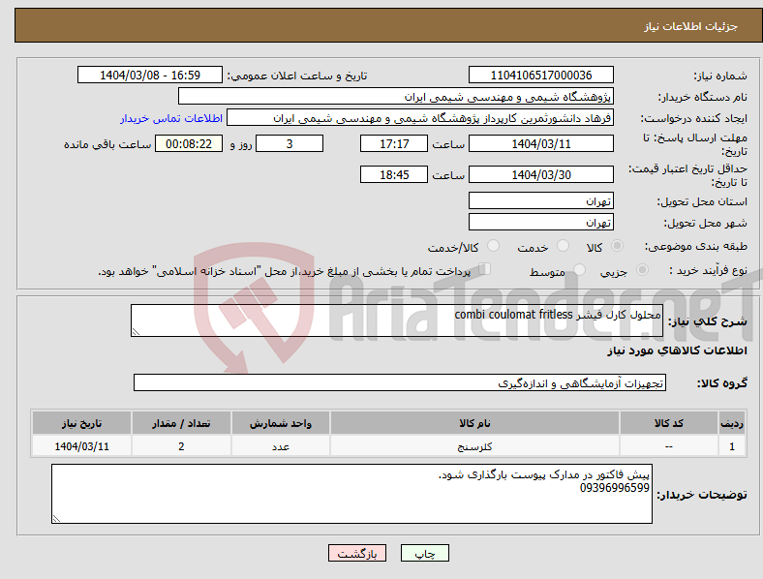This screenshot has width=763, height=579.
Task: Click the کلرسنج item name cell
Action: (x=474, y=446)
